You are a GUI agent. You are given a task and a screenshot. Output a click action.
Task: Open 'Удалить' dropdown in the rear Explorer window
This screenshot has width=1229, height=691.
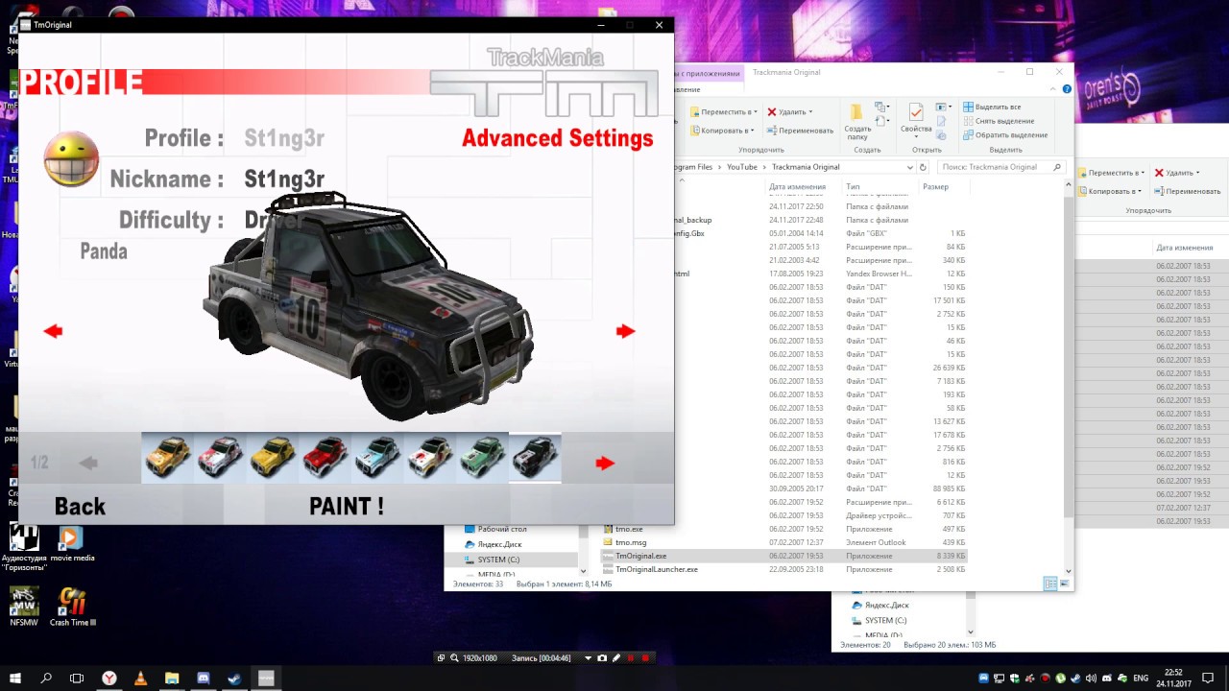[x=1177, y=173]
